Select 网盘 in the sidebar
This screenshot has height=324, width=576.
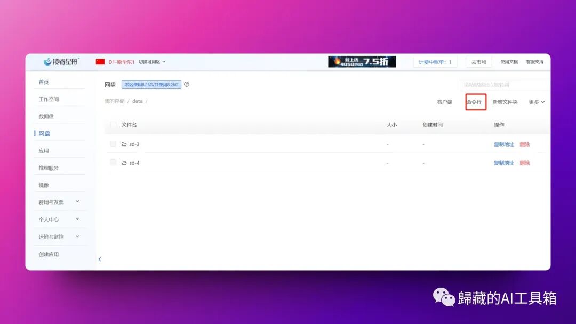[x=44, y=134]
